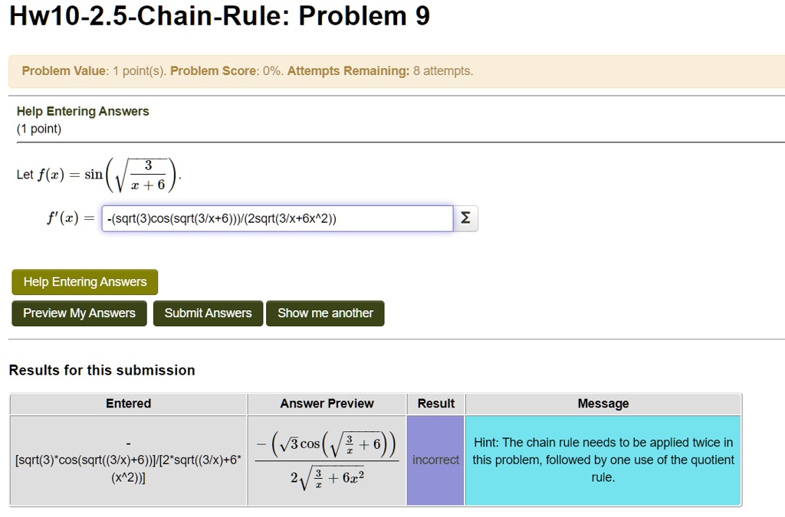The height and width of the screenshot is (517, 785).
Task: Click the (1 point) label
Action: pos(39,129)
